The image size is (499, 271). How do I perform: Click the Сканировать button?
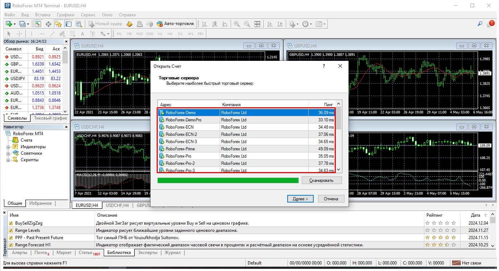point(322,180)
